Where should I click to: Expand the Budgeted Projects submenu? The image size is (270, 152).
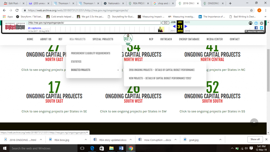click(x=118, y=70)
